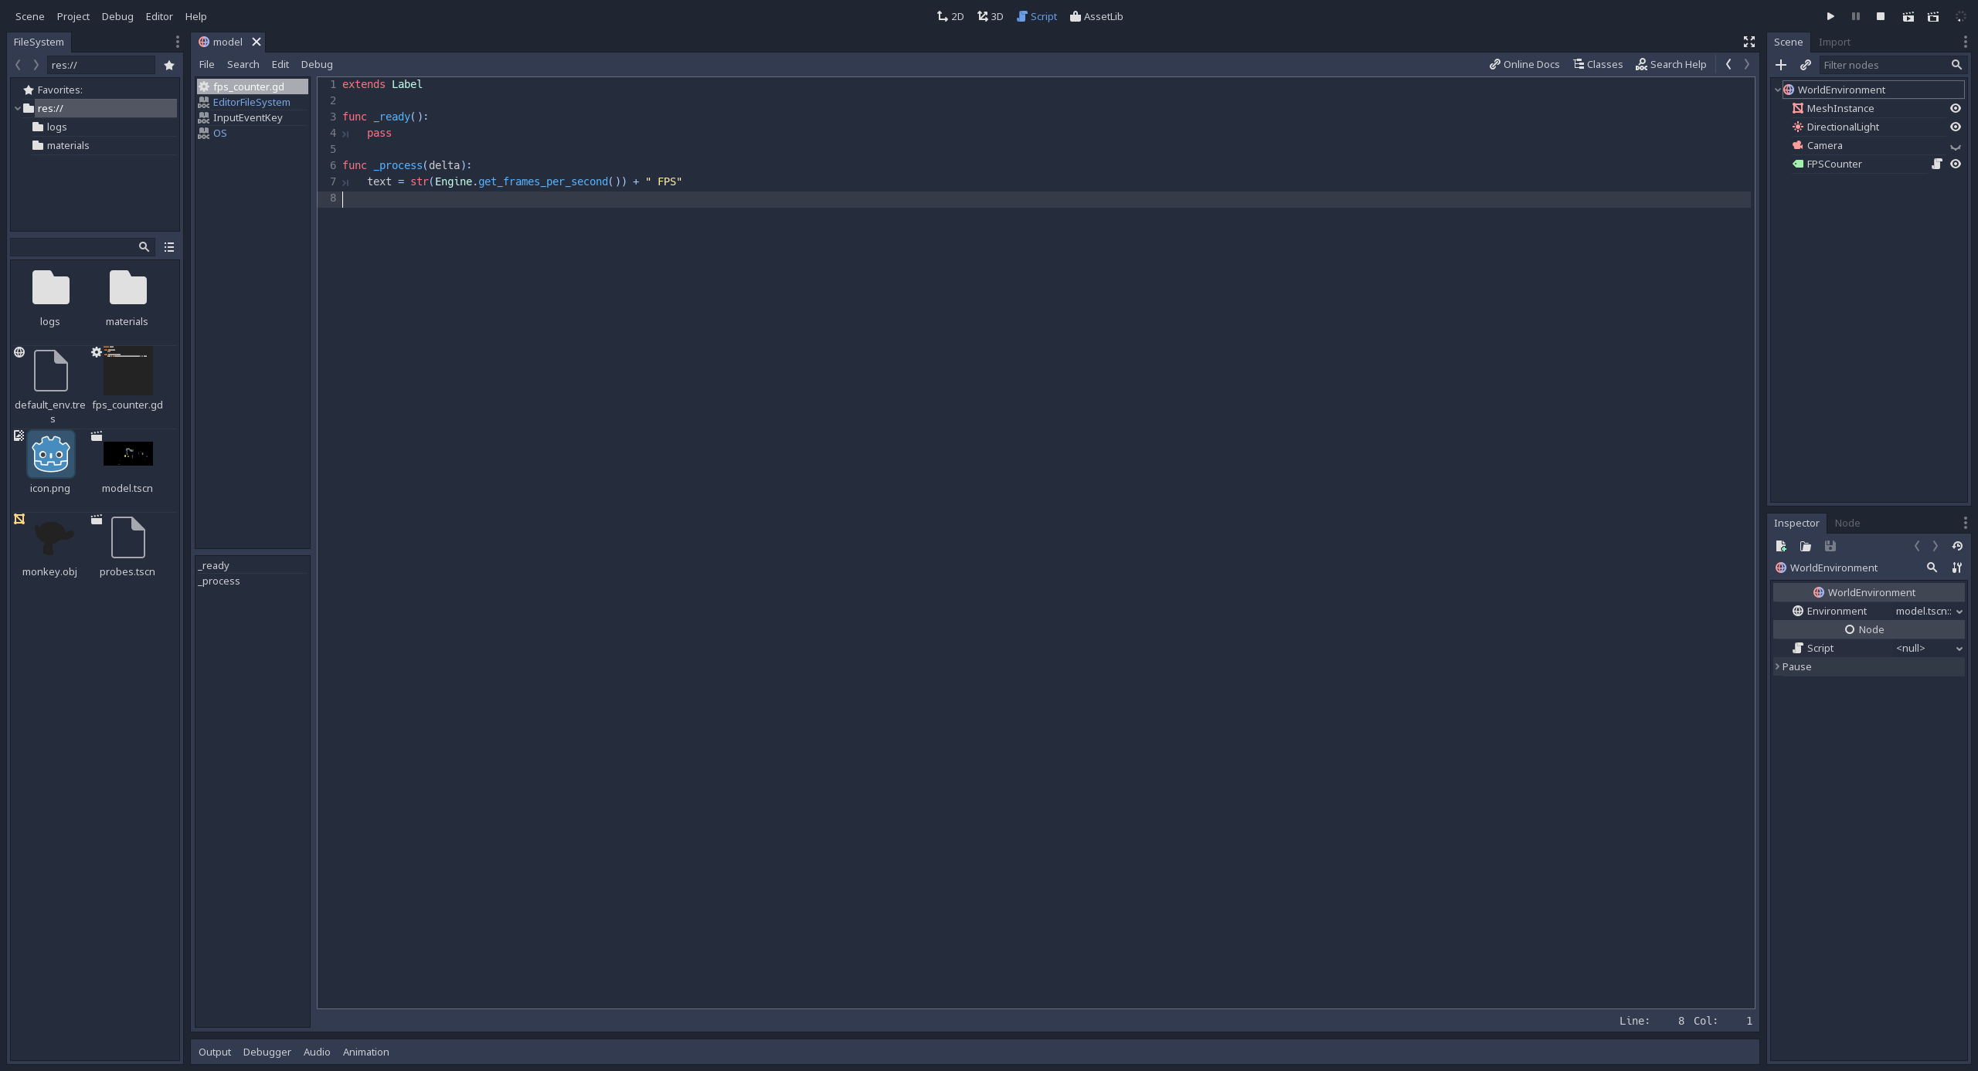Viewport: 1978px width, 1071px height.
Task: Collapse the WorldEnvironment node tree
Action: 1777,90
